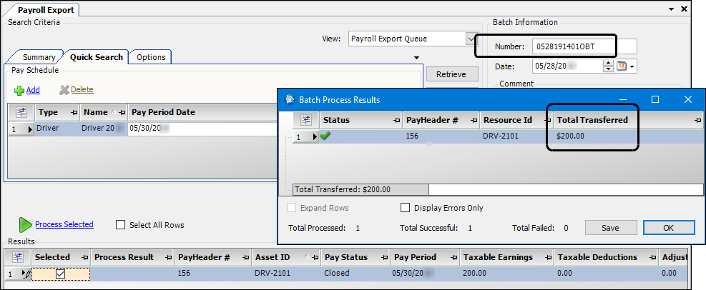706x290 pixels.
Task: Click the tab overflow arrow above Pay Schedule
Action: click(416, 58)
